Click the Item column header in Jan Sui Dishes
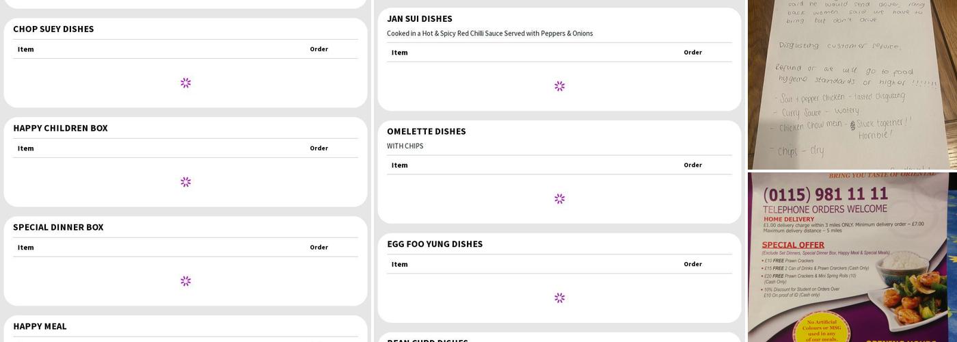The width and height of the screenshot is (957, 342). (x=400, y=53)
